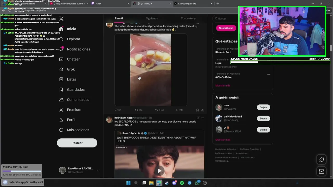This screenshot has height=187, width=333.
Task: Like the dental video post
Action: click(x=159, y=110)
